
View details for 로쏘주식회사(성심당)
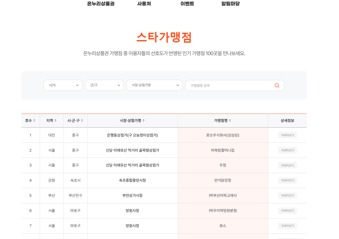pyautogui.click(x=287, y=135)
